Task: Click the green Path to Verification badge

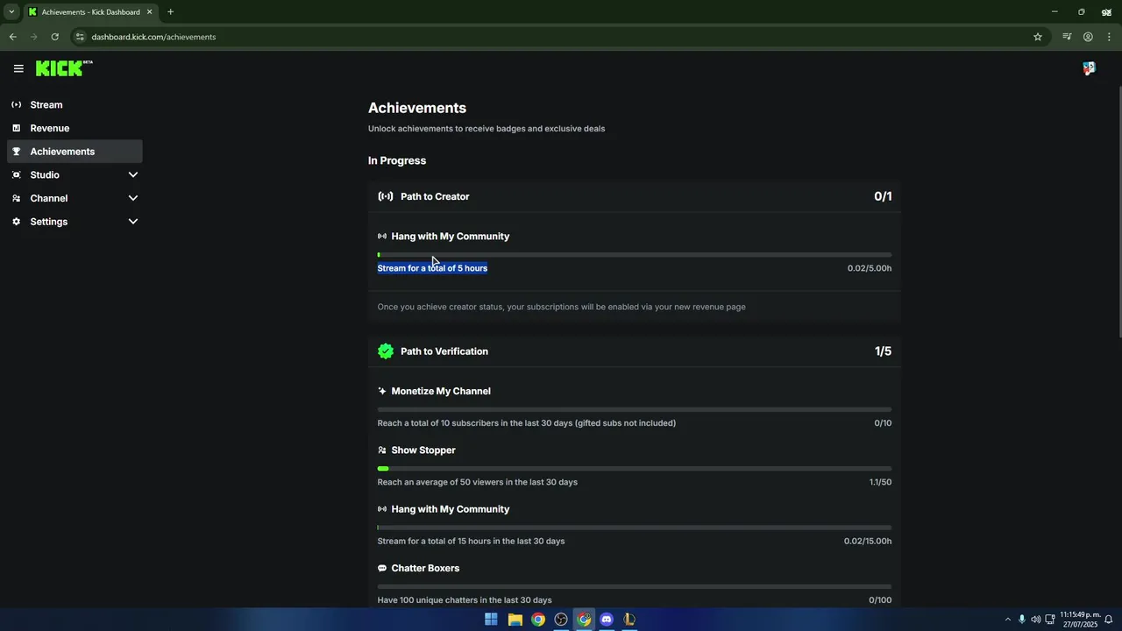Action: click(x=386, y=351)
